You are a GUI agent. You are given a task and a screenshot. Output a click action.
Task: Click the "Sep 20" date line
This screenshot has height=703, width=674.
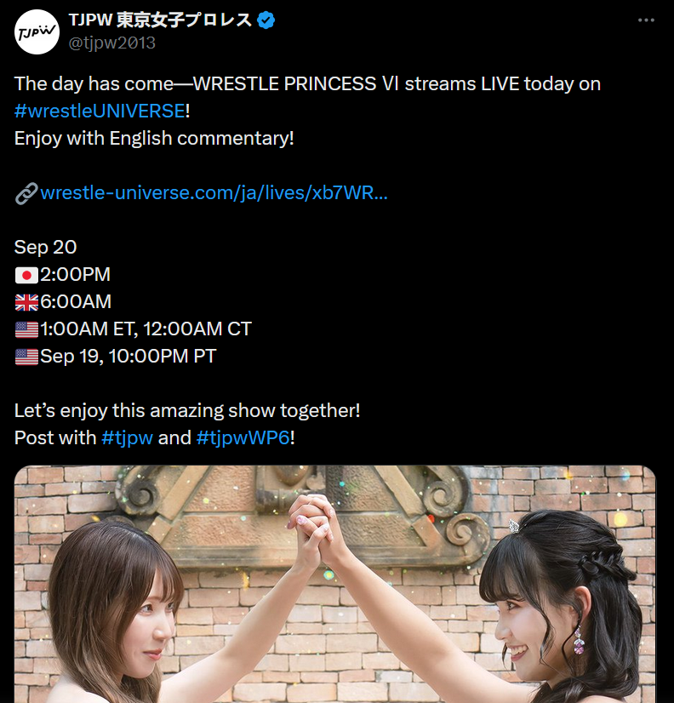point(45,248)
